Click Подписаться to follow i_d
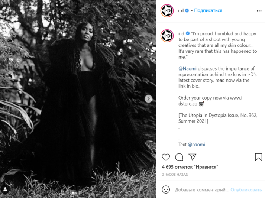 click(208, 10)
